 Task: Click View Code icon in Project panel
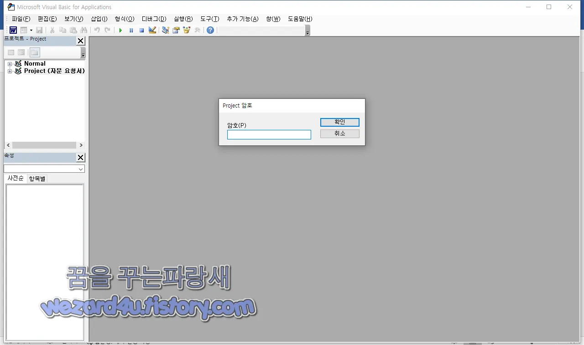pos(11,52)
